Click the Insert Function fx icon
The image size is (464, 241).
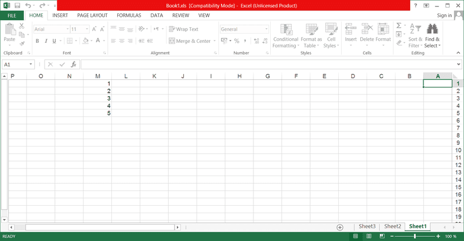[74, 64]
